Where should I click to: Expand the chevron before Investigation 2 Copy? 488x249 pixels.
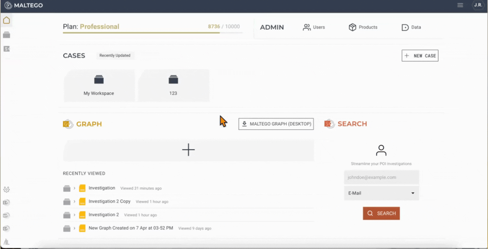pos(74,202)
